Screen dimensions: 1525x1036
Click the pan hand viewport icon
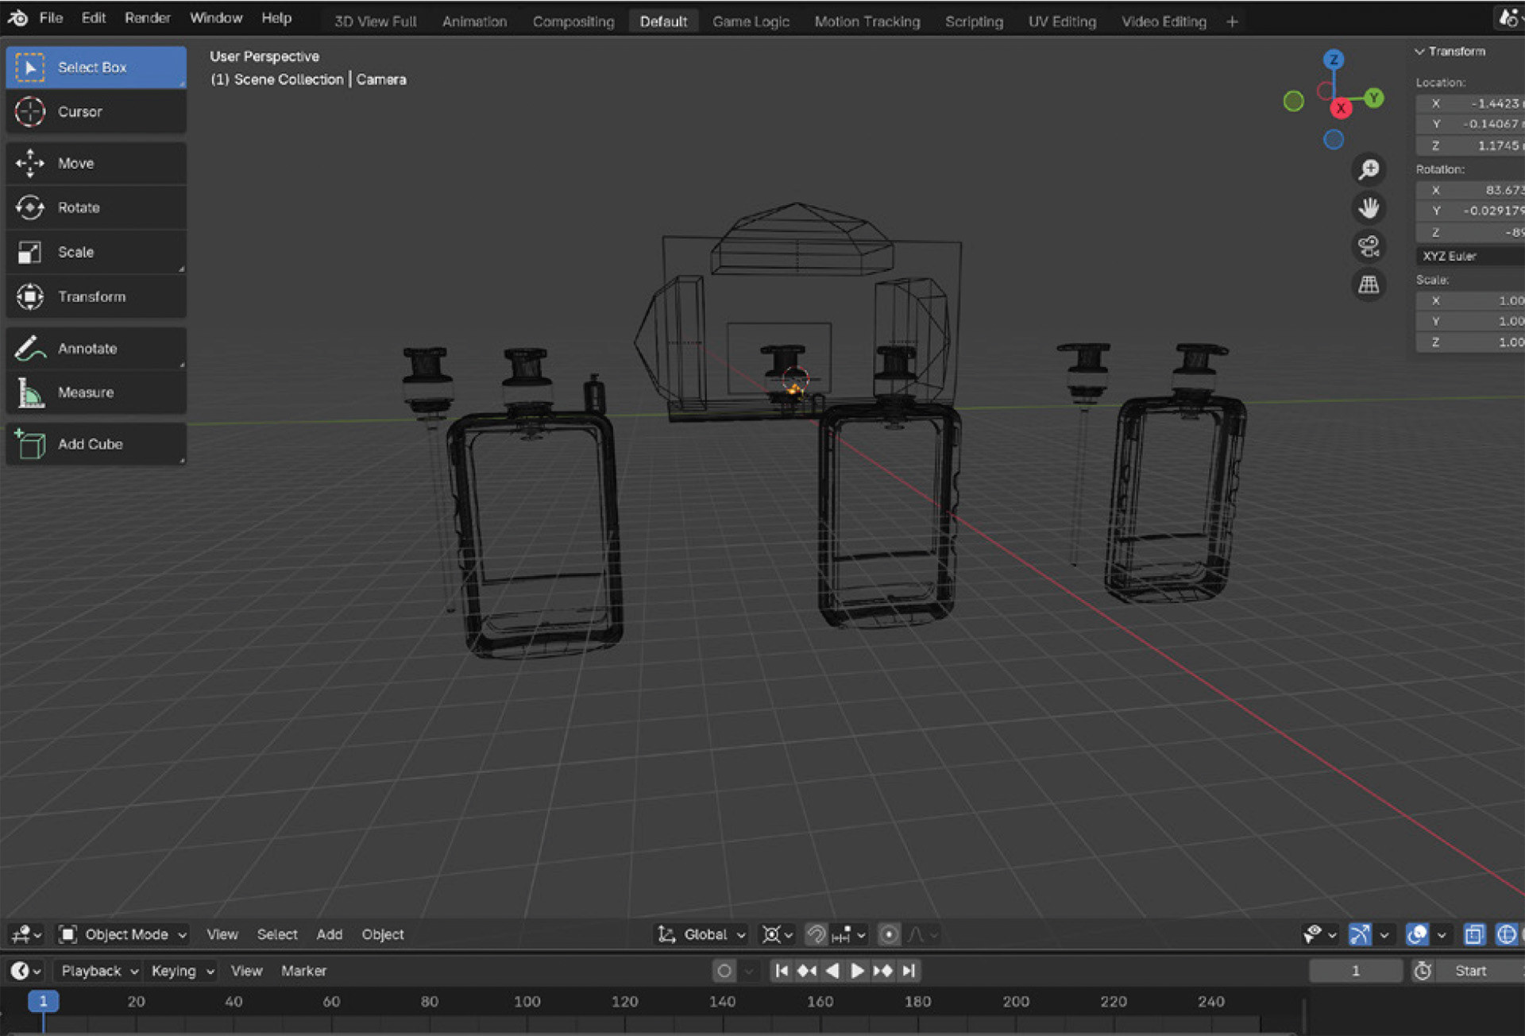[1369, 208]
